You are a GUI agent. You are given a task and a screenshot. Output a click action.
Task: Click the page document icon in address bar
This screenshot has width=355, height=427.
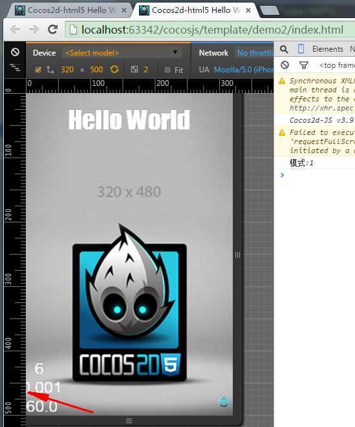[x=73, y=30]
